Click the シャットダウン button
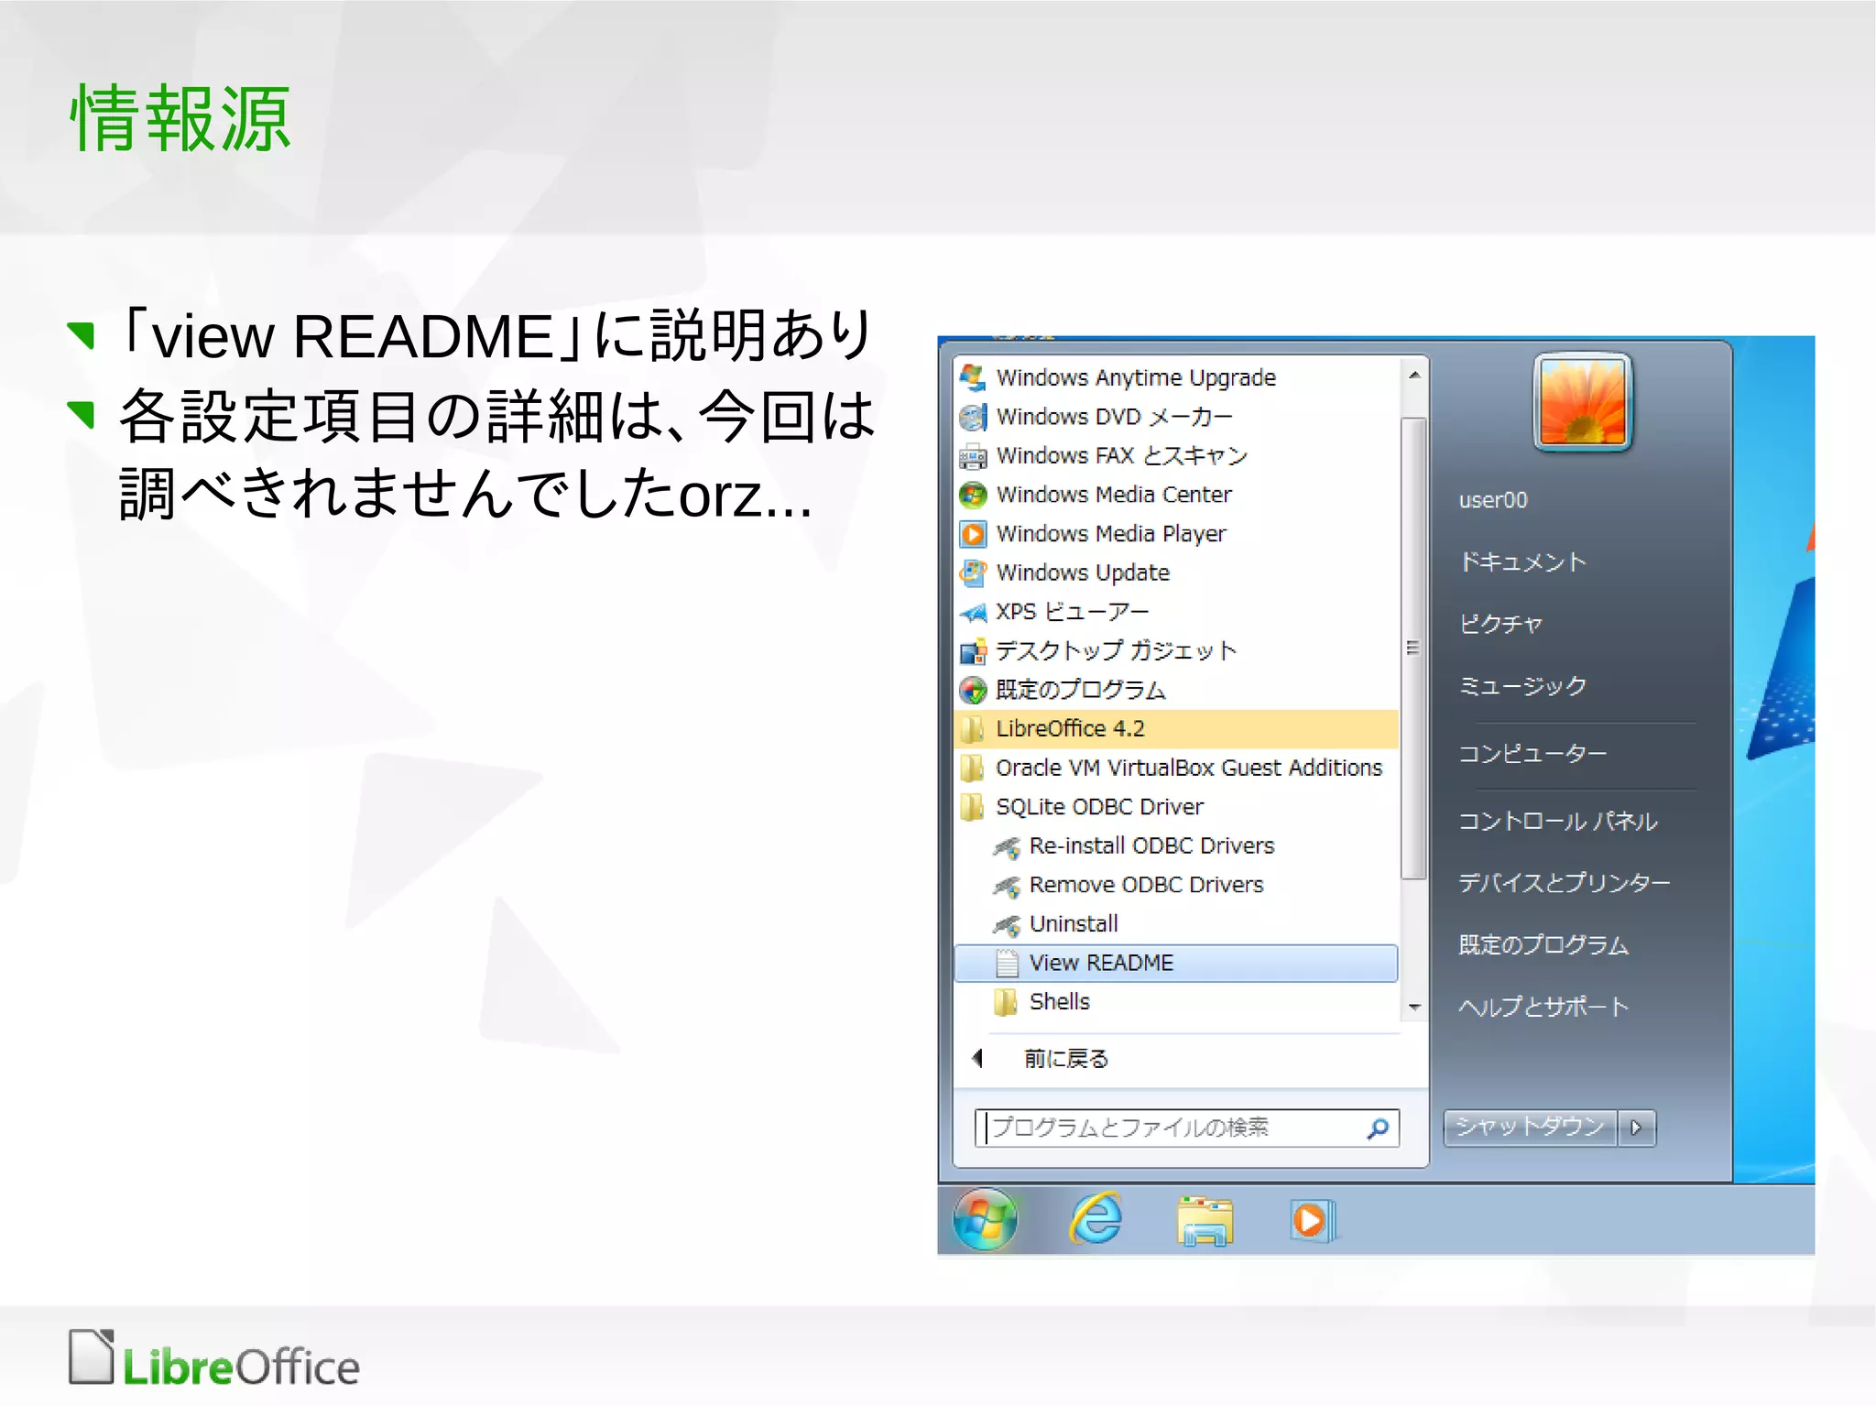Screen dimensions: 1876x1406 1531,1128
